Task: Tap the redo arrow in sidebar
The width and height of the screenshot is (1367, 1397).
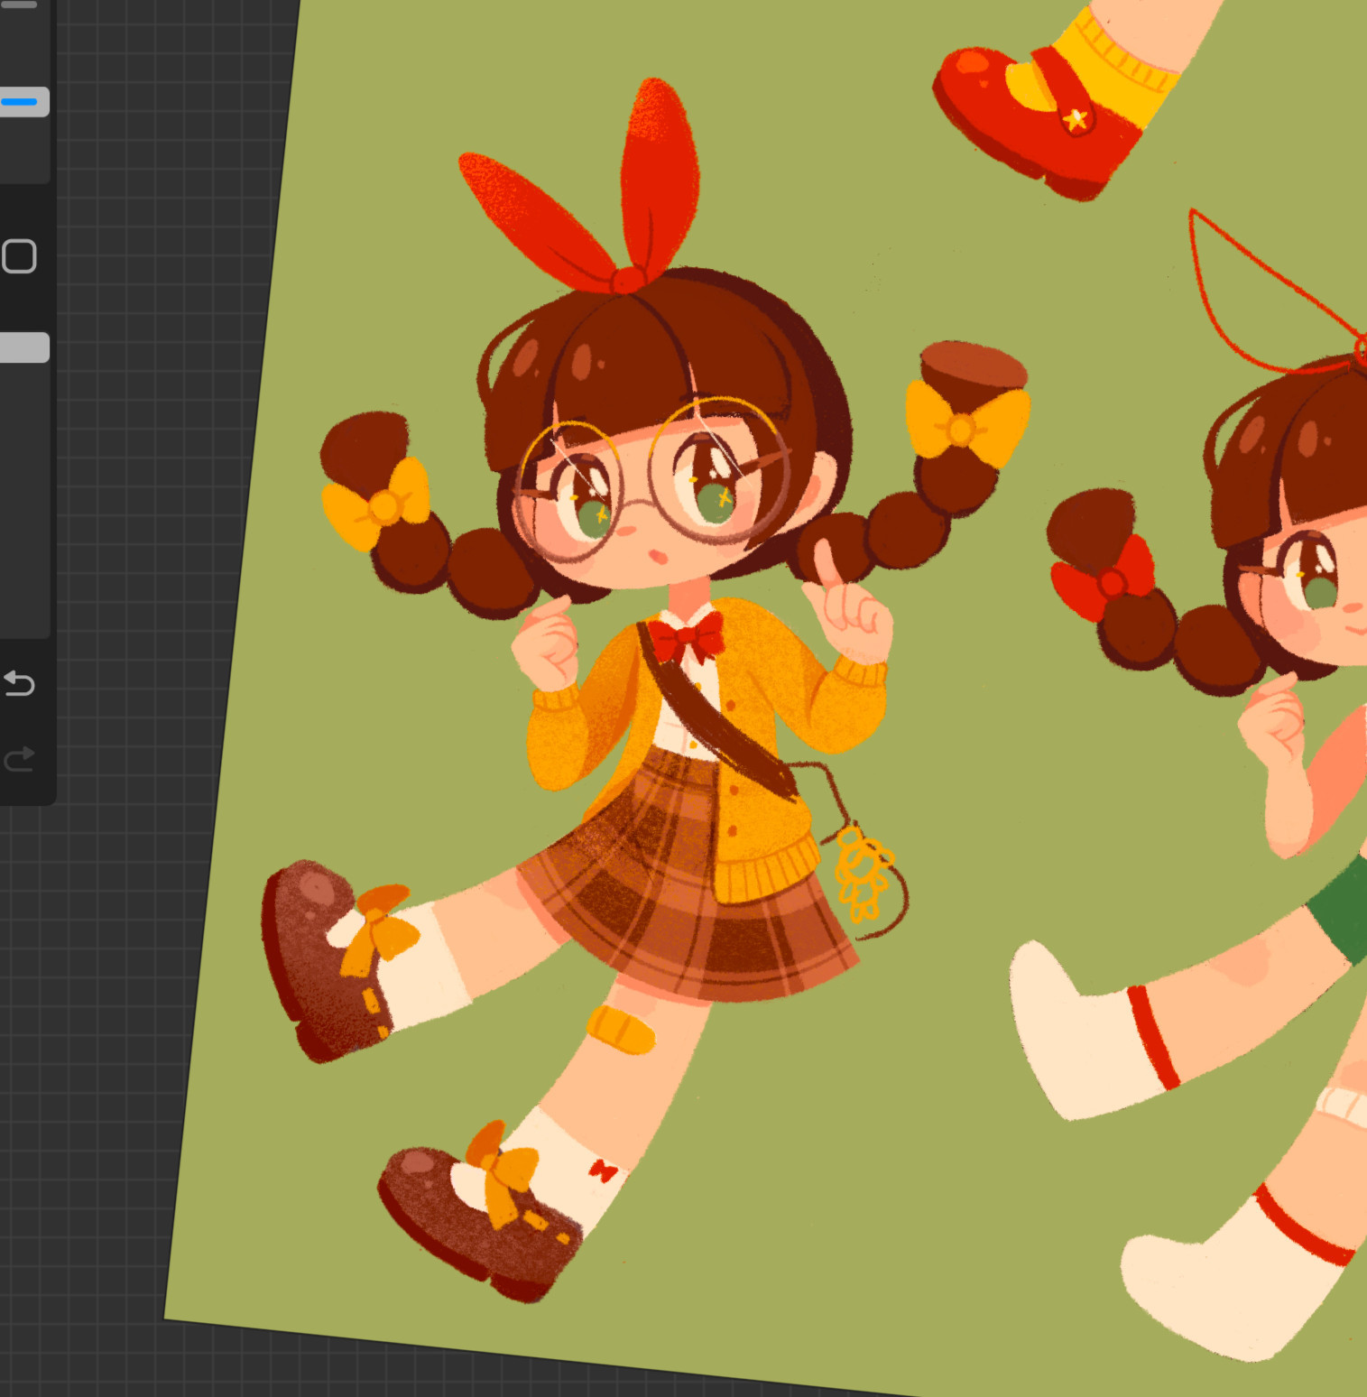Action: [19, 758]
